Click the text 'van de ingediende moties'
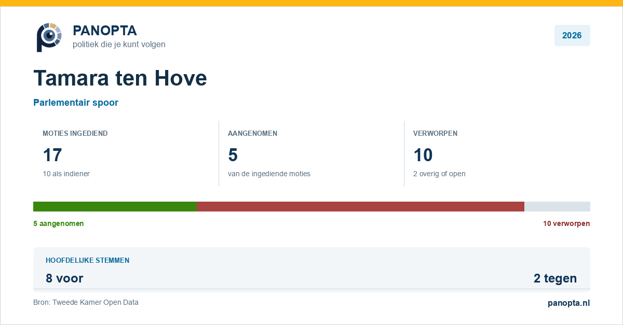This screenshot has height=325, width=623. pos(269,174)
